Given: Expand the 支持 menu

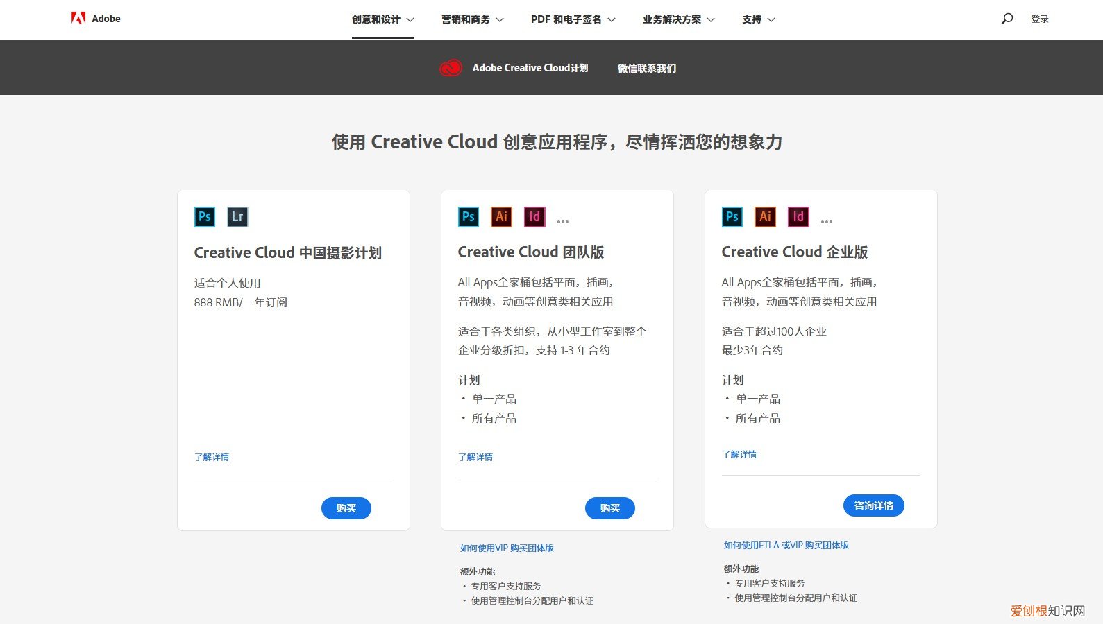Looking at the screenshot, I should click(x=758, y=19).
